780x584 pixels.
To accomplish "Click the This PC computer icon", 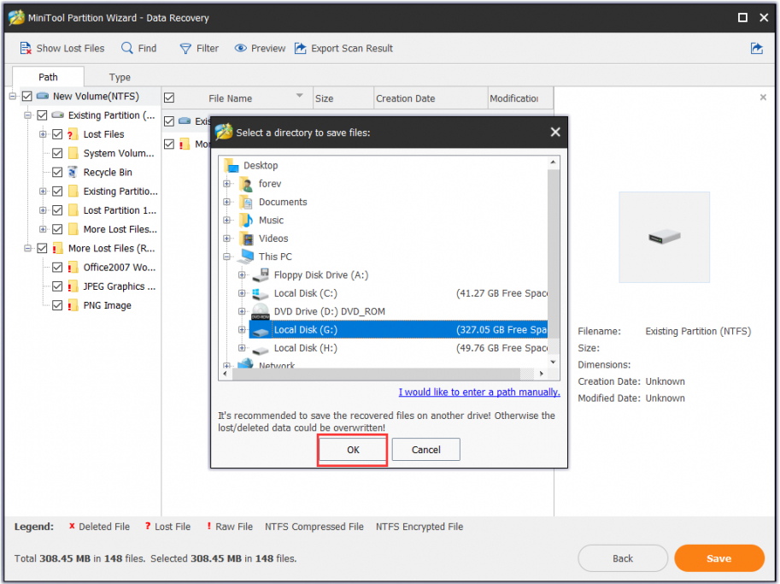I will 246,257.
